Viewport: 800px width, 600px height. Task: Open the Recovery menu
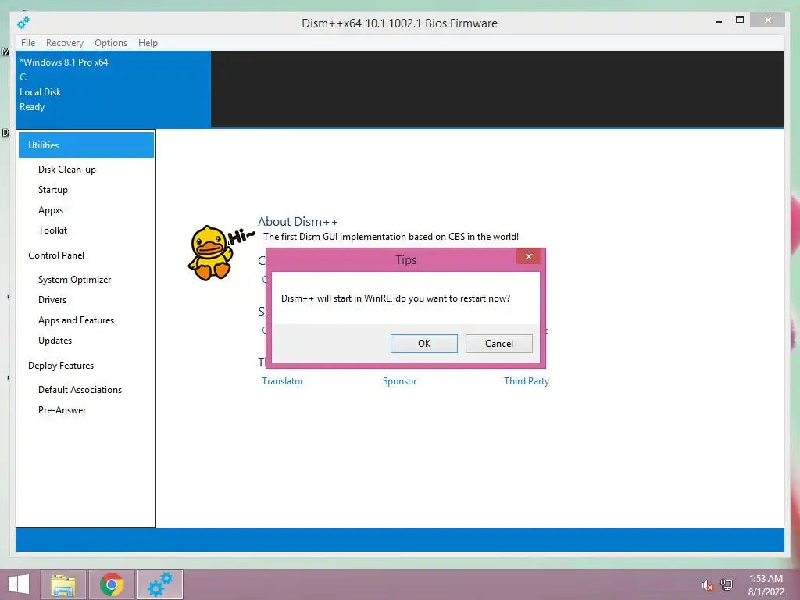click(x=65, y=43)
